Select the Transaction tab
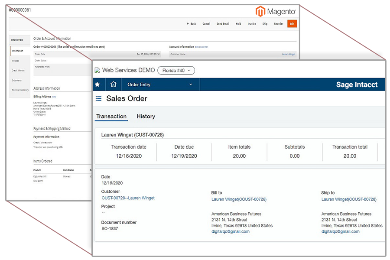 111,116
